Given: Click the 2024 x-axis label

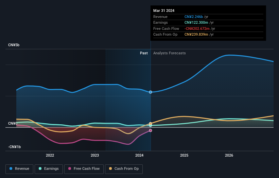Looking at the screenshot, I should pos(139,155).
